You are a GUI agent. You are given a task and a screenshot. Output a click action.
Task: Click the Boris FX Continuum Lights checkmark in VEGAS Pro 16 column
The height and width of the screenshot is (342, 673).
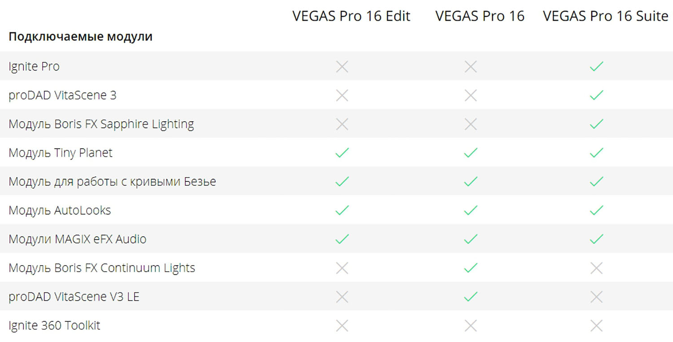[x=471, y=268]
